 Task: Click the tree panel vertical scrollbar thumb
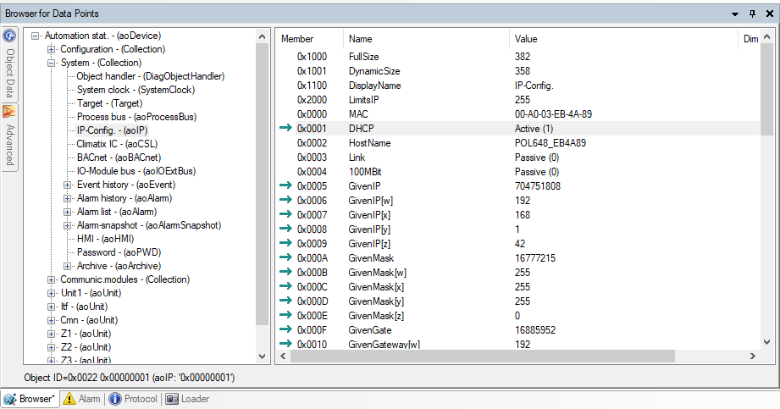coord(263,184)
